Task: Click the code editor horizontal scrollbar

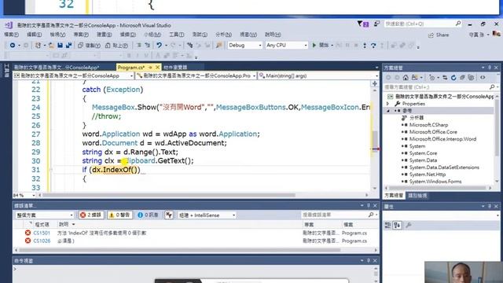Action: 169,195
